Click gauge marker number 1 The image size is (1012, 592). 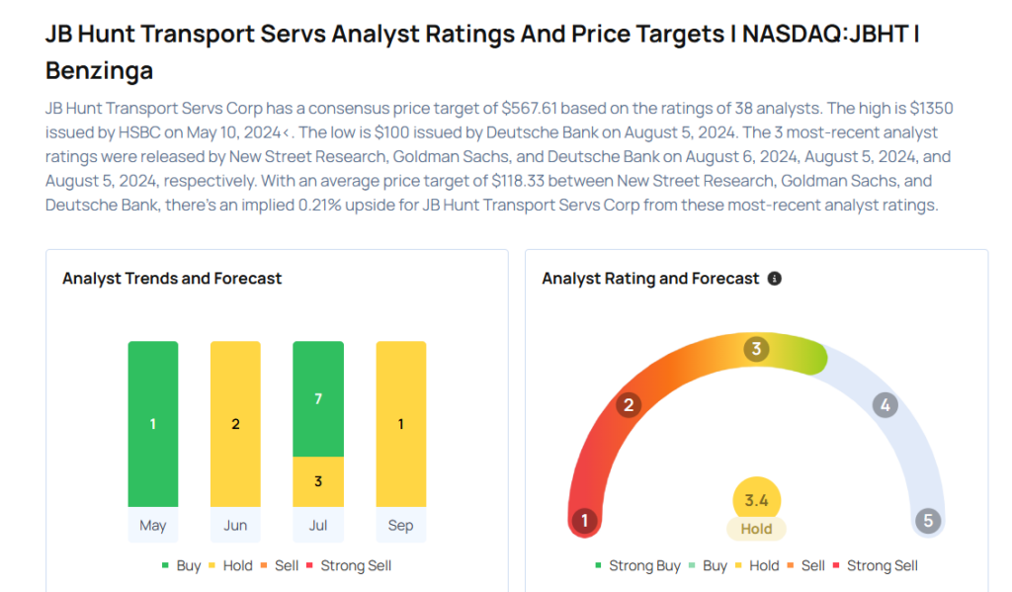[x=585, y=521]
